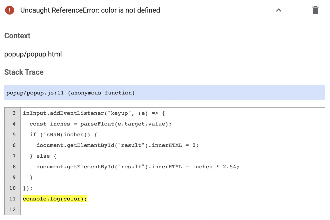Click the else statement on line 7

click(x=43, y=156)
